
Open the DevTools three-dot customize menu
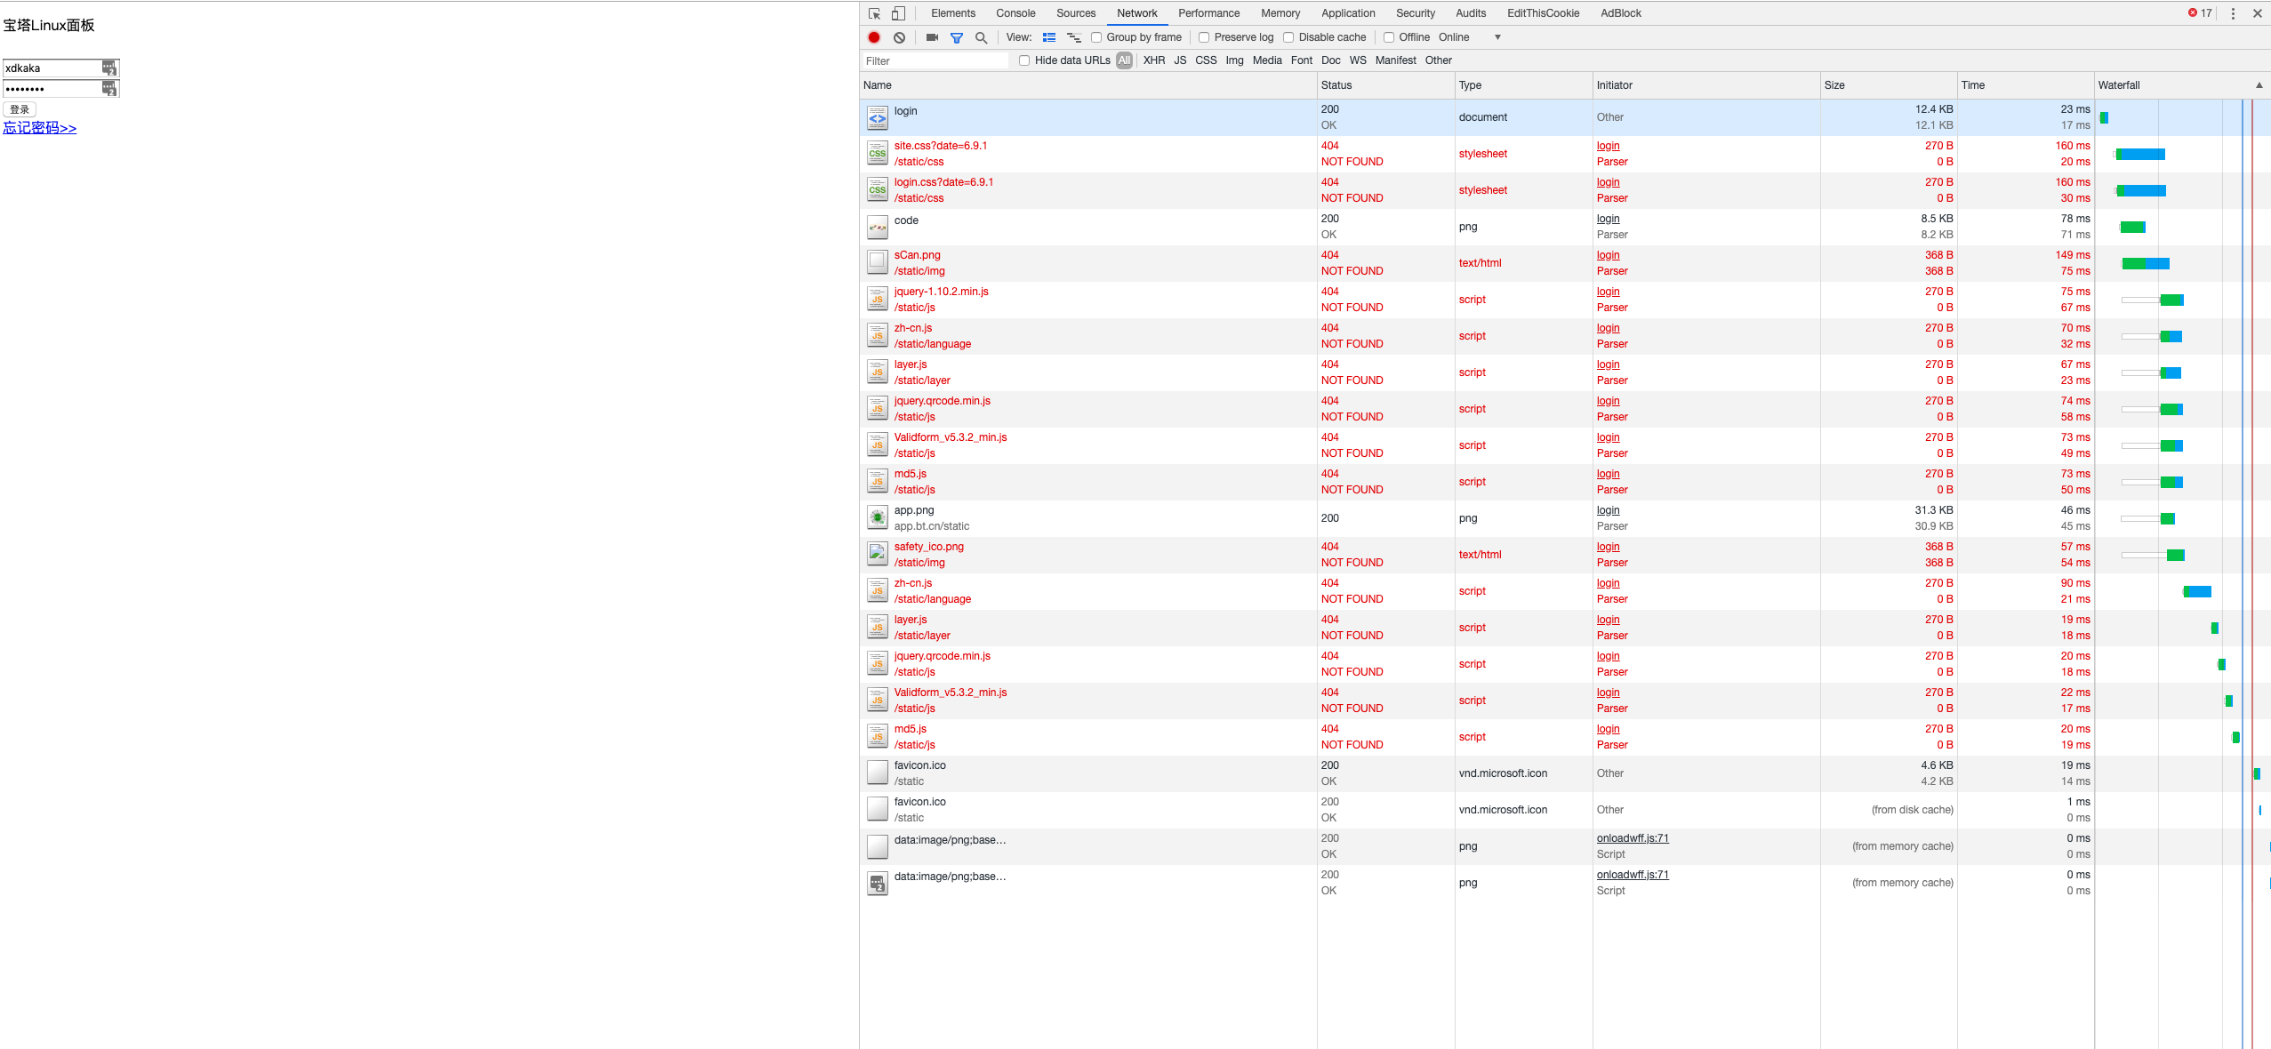pyautogui.click(x=2234, y=13)
